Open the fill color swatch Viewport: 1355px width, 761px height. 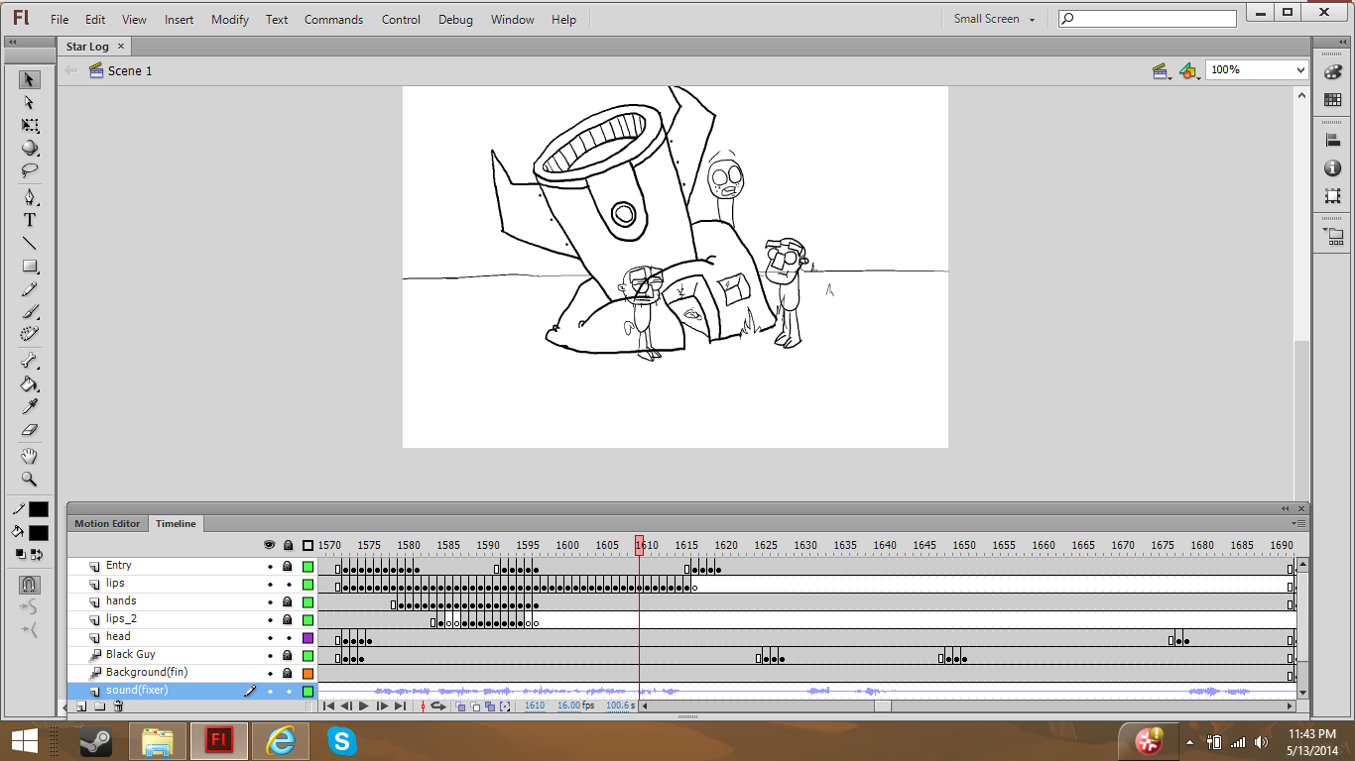pyautogui.click(x=39, y=533)
